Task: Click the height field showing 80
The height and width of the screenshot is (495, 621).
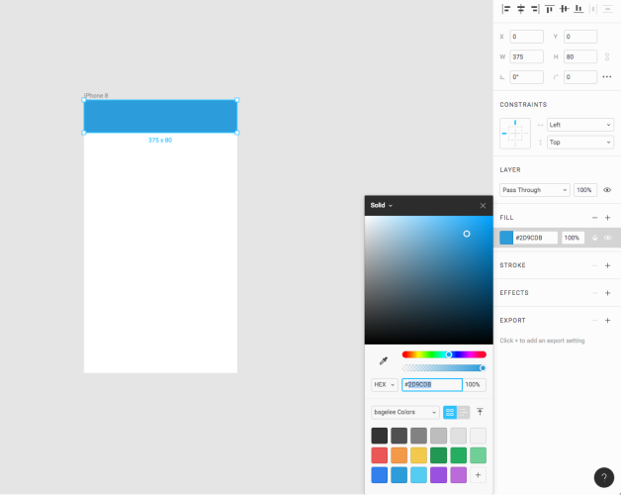Action: pyautogui.click(x=580, y=56)
